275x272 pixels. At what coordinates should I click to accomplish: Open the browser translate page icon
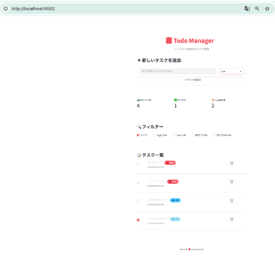tap(247, 9)
